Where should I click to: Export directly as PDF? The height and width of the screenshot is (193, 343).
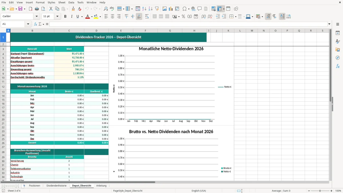point(31,9)
